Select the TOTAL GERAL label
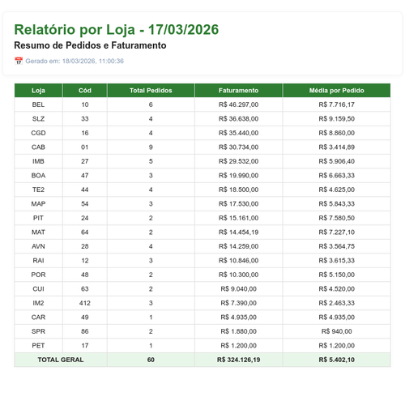The image size is (405, 405). pyautogui.click(x=61, y=360)
